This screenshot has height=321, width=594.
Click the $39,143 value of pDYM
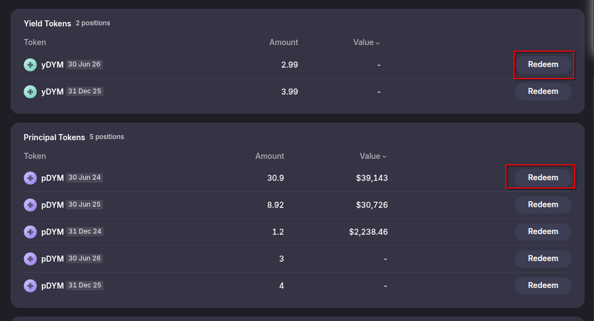pyautogui.click(x=372, y=178)
